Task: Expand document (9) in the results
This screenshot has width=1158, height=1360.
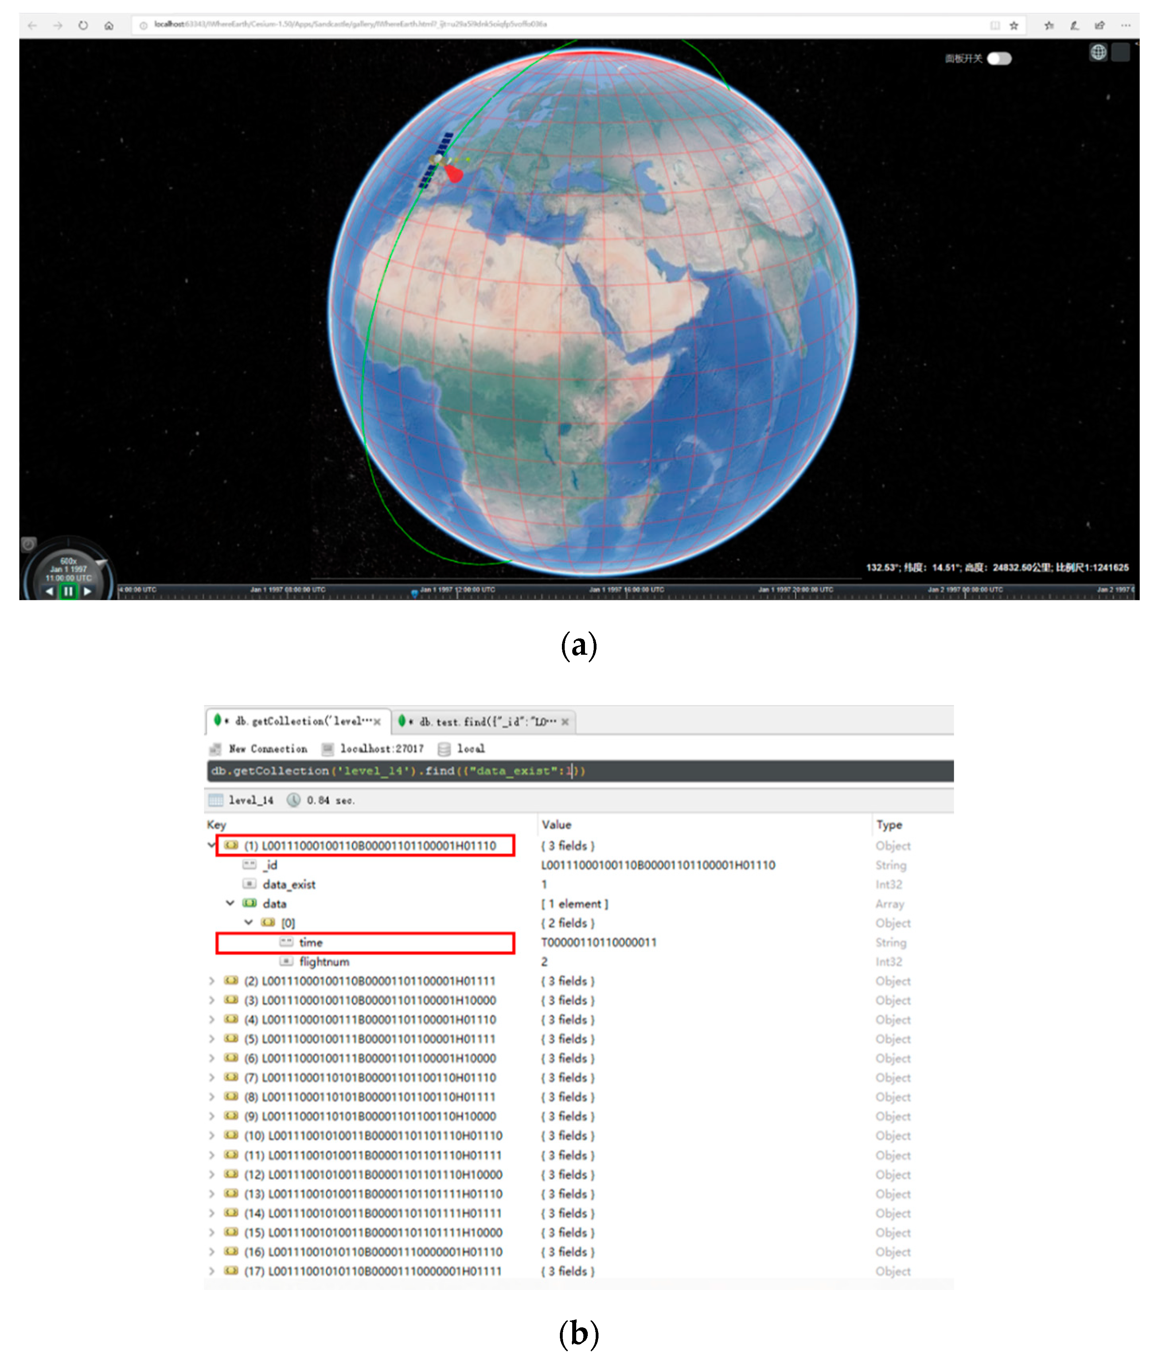Action: click(x=211, y=1116)
